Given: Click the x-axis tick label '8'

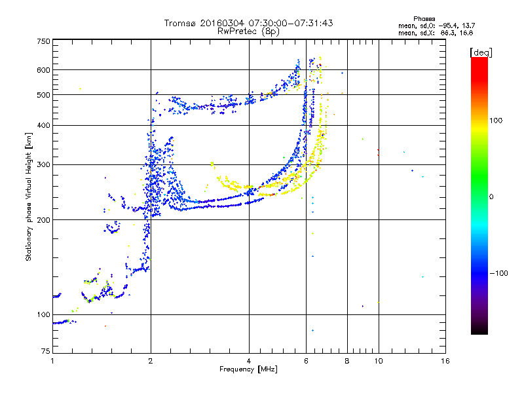Looking at the screenshot, I should 347,361.
